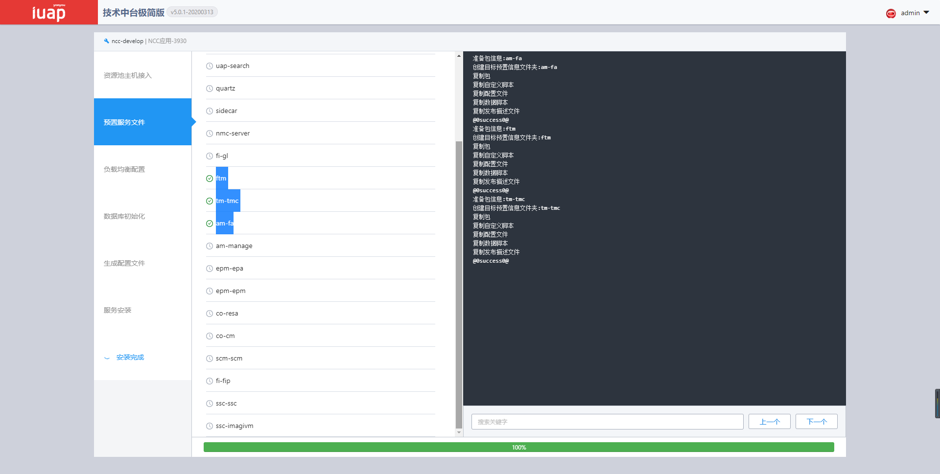This screenshot has width=940, height=474.
Task: Click the clock icon beside am-manage
Action: [210, 246]
